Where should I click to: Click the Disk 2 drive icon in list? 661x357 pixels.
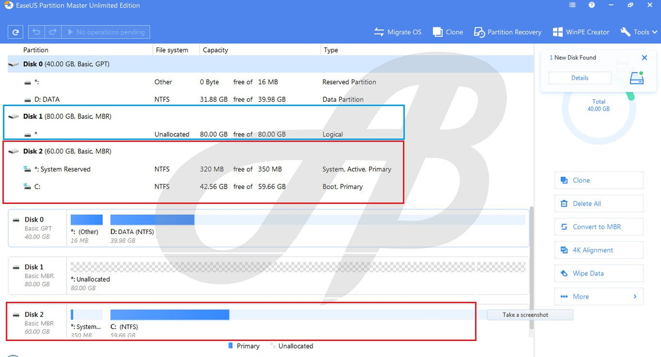click(14, 151)
